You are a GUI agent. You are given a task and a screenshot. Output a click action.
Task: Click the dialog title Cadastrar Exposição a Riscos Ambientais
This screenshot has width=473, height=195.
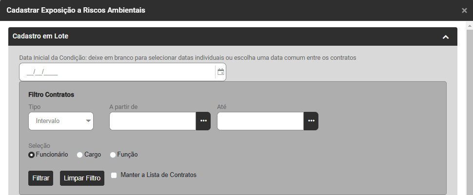[x=76, y=10]
